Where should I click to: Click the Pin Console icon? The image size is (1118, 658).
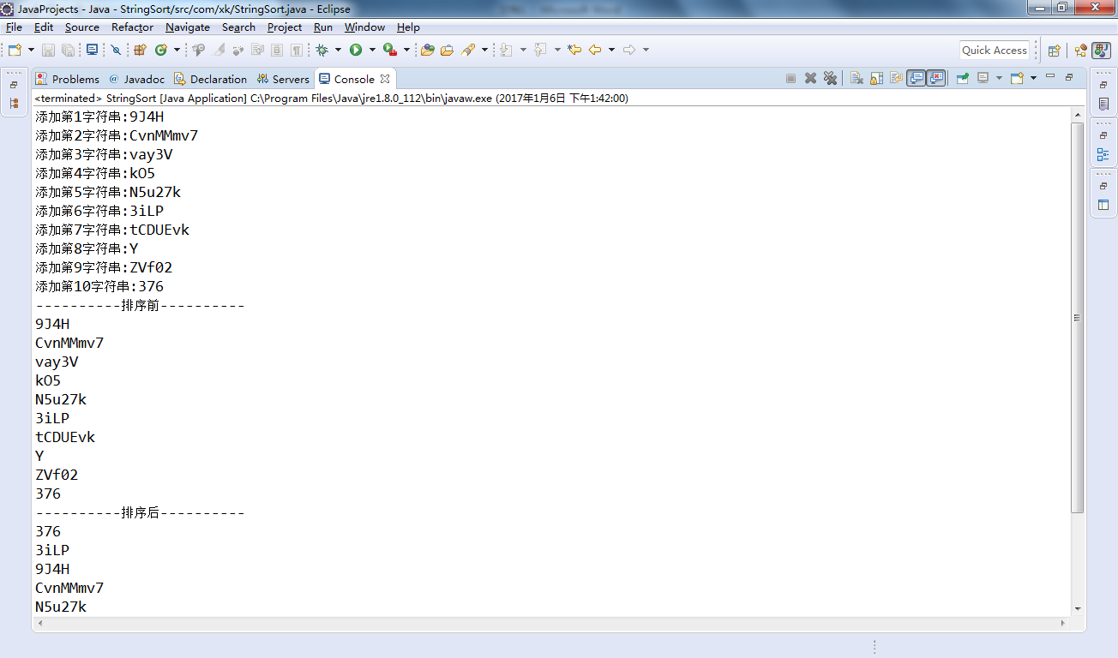(963, 78)
